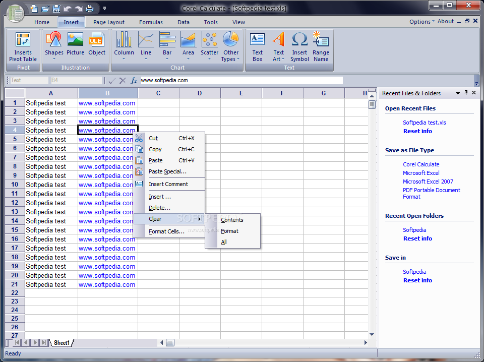Choose Cut from the context menu
The image size is (484, 362).
[x=169, y=138]
